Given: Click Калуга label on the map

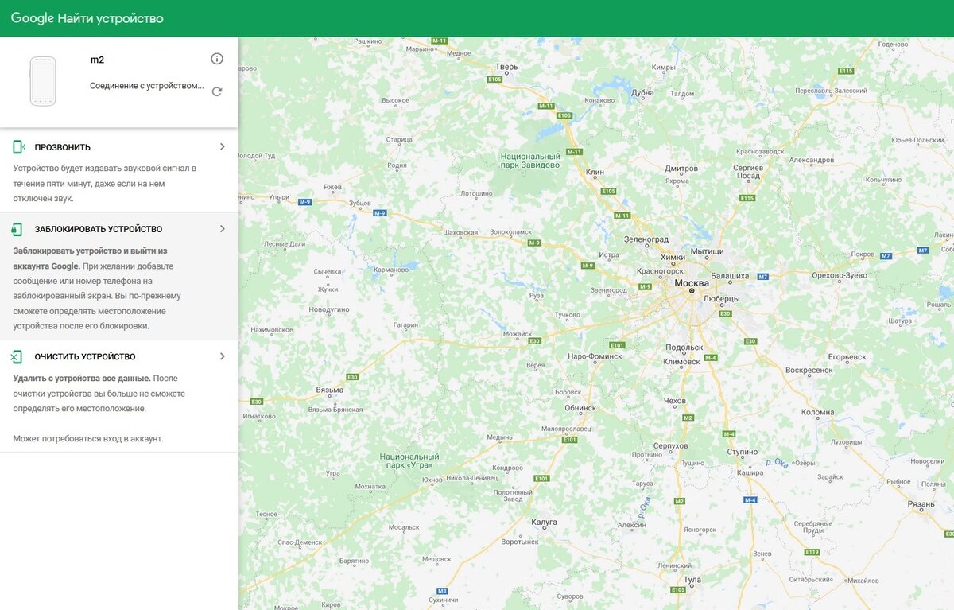Looking at the screenshot, I should point(544,523).
